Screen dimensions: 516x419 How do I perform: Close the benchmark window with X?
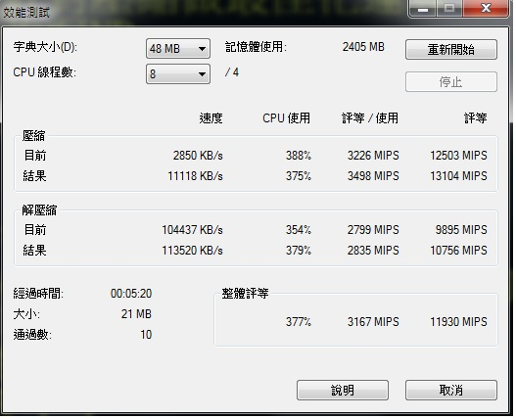(x=486, y=8)
